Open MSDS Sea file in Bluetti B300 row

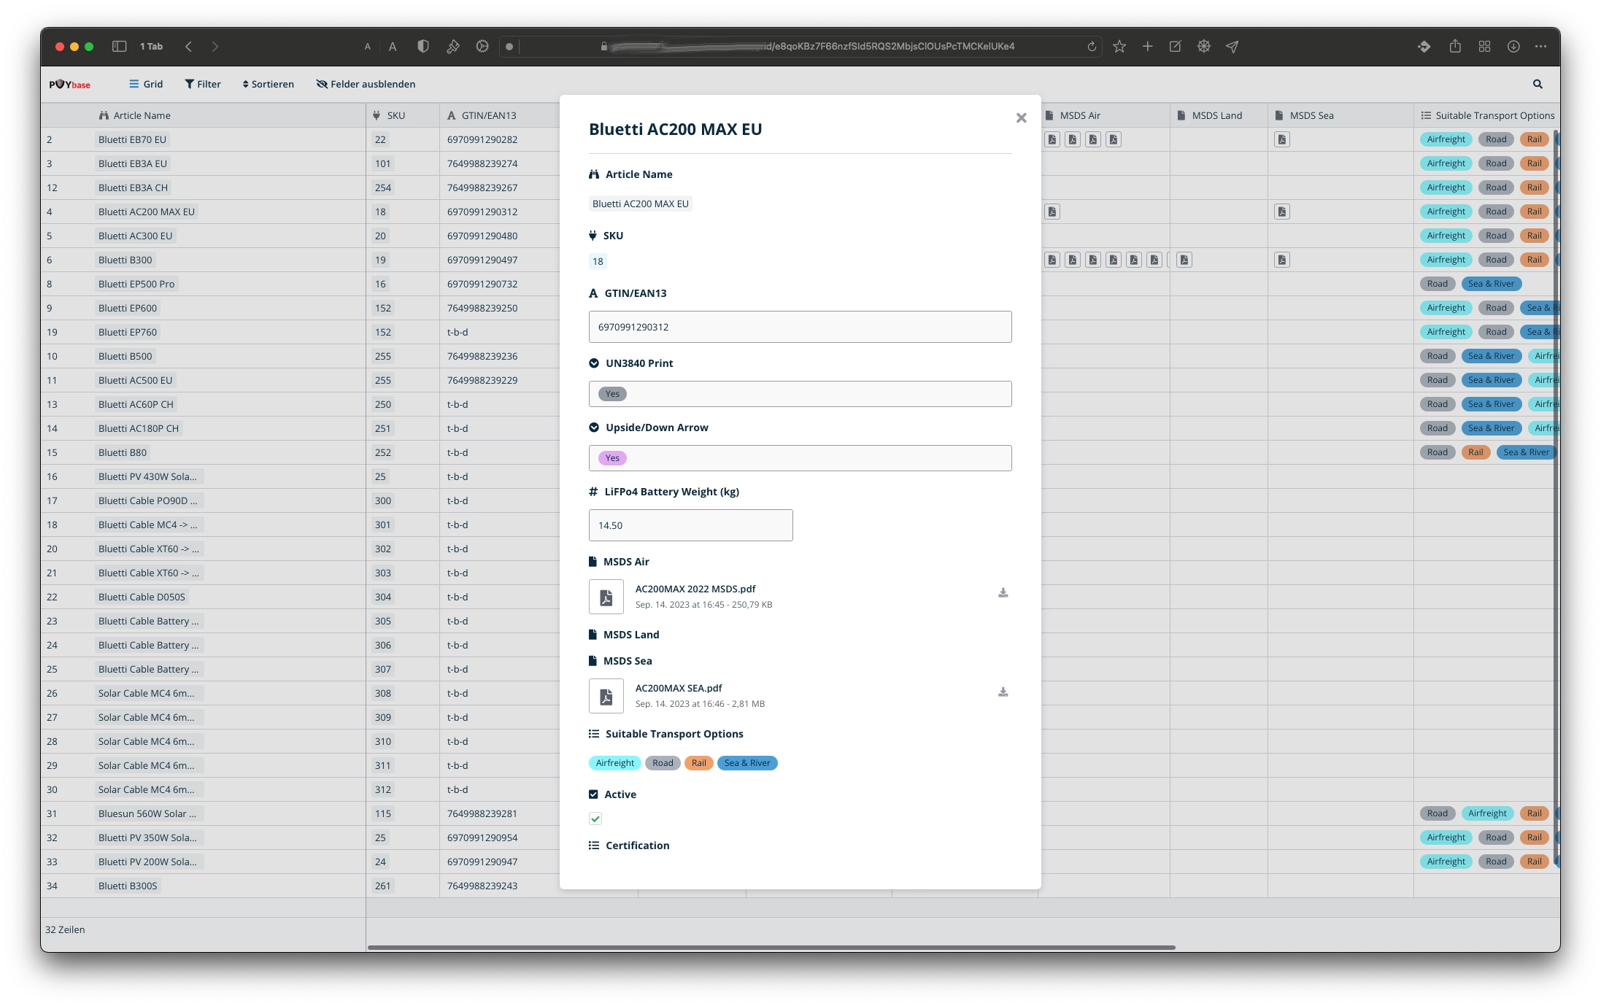click(x=1281, y=260)
